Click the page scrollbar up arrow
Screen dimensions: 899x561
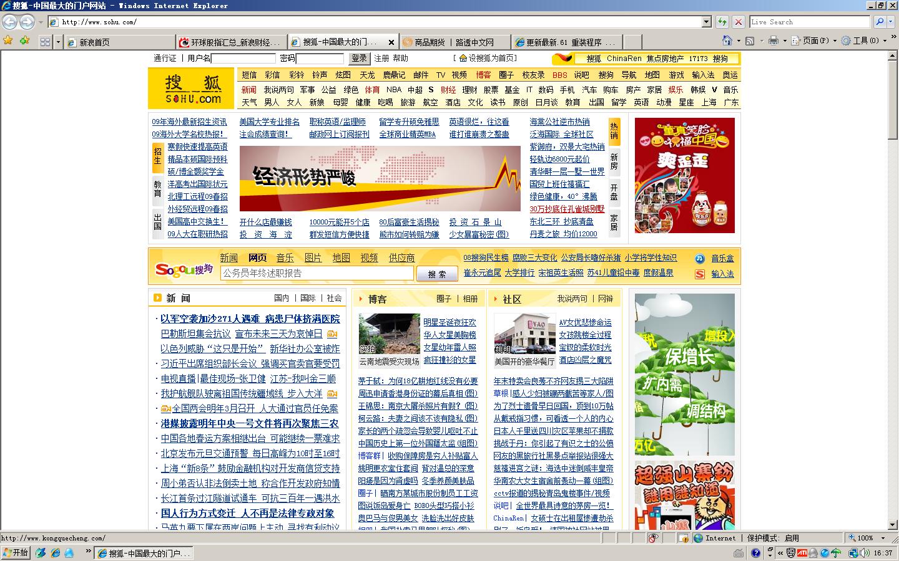click(x=893, y=56)
